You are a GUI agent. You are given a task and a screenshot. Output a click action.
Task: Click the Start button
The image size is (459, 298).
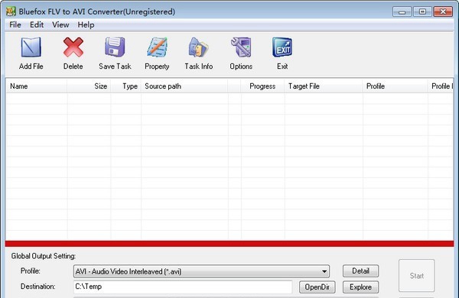[417, 276]
